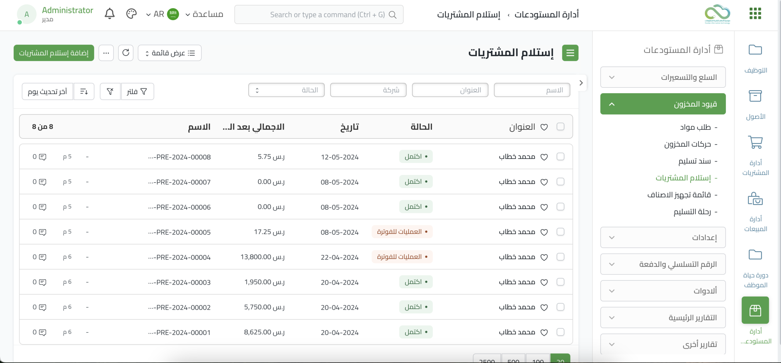Favorite the PRE-2024-00008 row heart
The image size is (781, 363).
coord(544,157)
